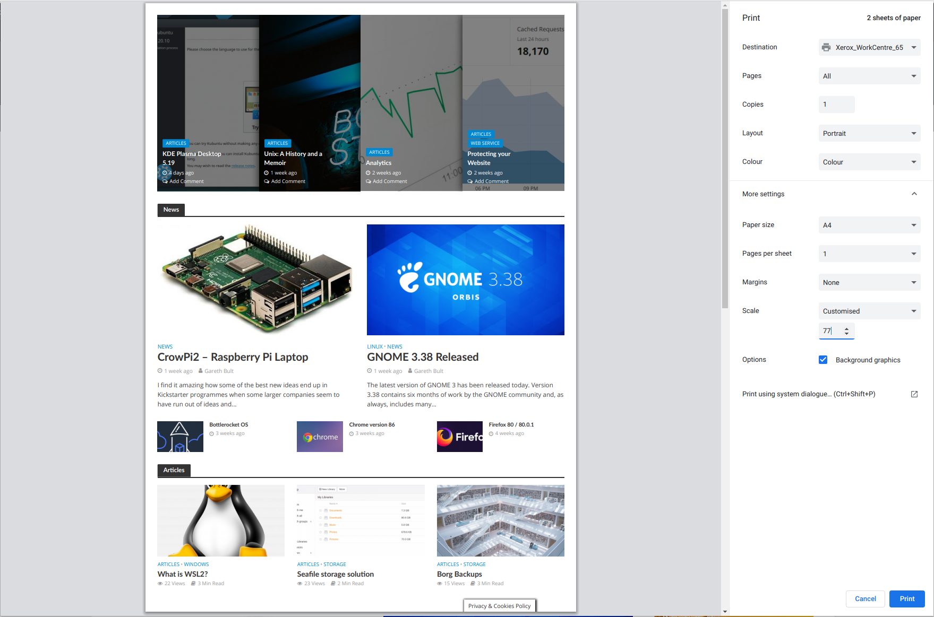The image size is (934, 617).
Task: Click the external-link icon next to system dialogue option
Action: pos(914,394)
